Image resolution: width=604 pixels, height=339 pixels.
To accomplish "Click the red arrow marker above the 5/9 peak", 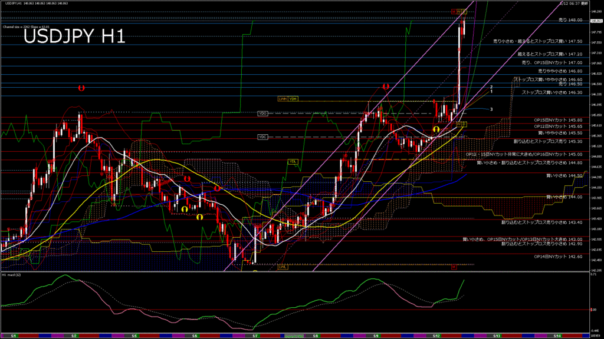I will point(386,87).
